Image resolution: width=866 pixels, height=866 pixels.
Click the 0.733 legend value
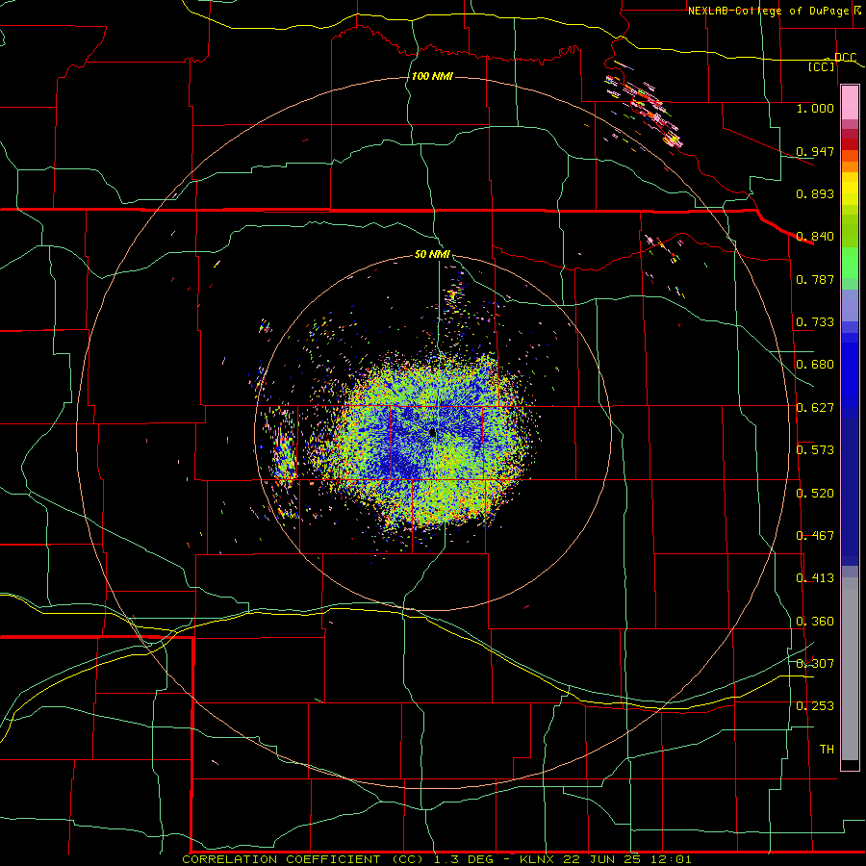coord(815,322)
